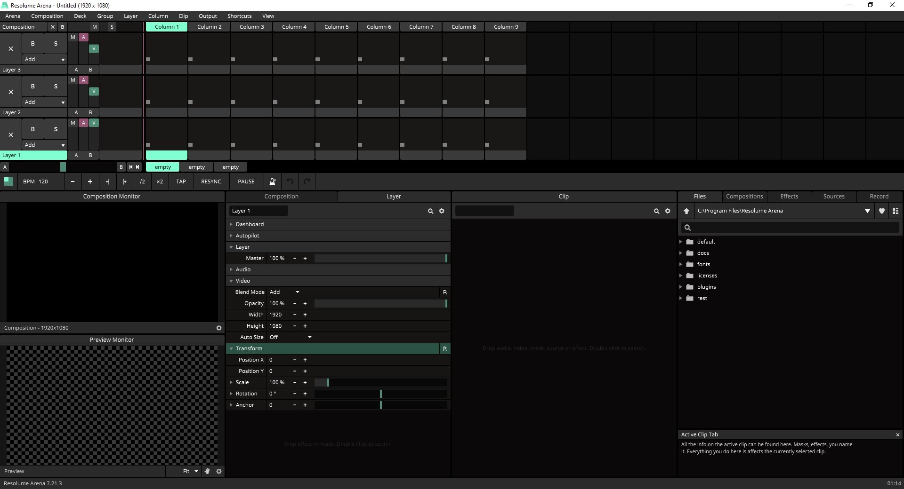Open the Blend Mode dropdown set to Add
The image size is (904, 489).
pos(284,292)
